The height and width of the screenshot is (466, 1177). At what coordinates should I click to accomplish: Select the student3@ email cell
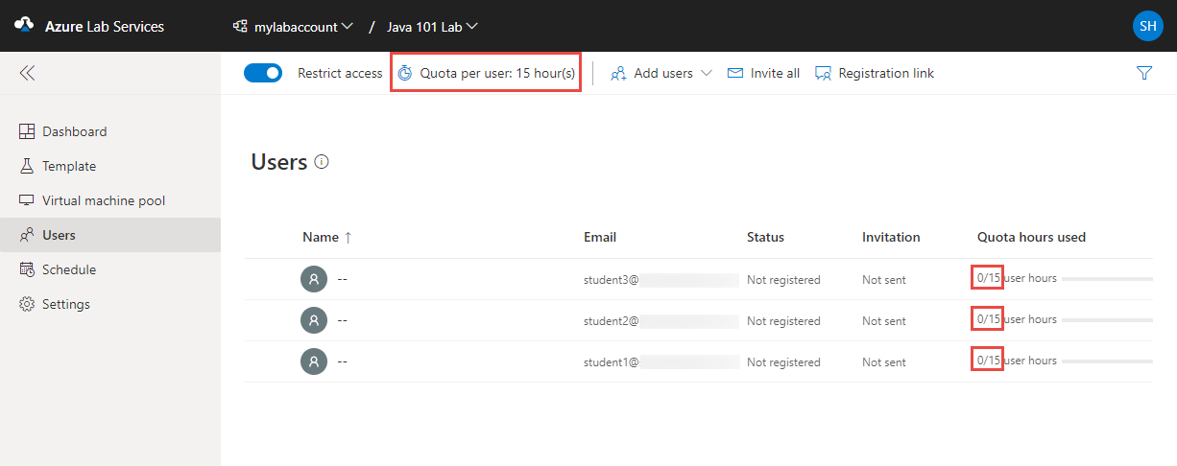(661, 280)
